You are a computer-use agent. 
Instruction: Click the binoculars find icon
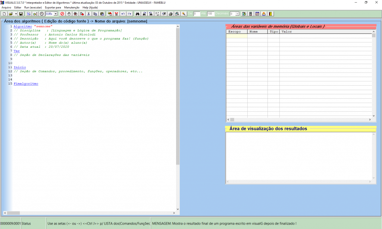pos(137,14)
